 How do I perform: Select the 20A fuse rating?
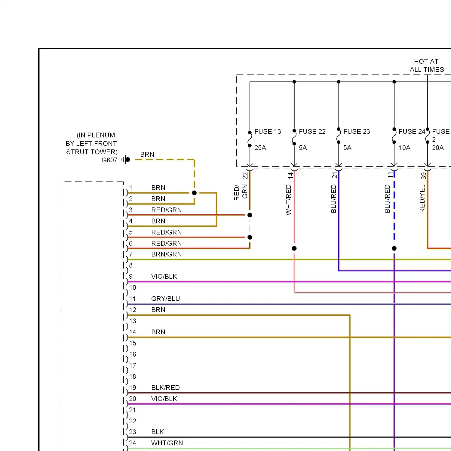tap(438, 148)
